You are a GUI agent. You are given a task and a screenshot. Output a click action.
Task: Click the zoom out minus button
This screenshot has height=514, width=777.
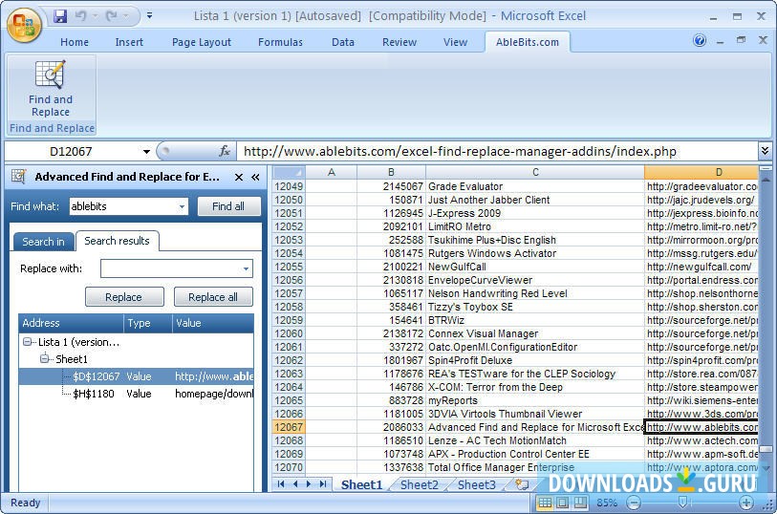click(x=634, y=503)
